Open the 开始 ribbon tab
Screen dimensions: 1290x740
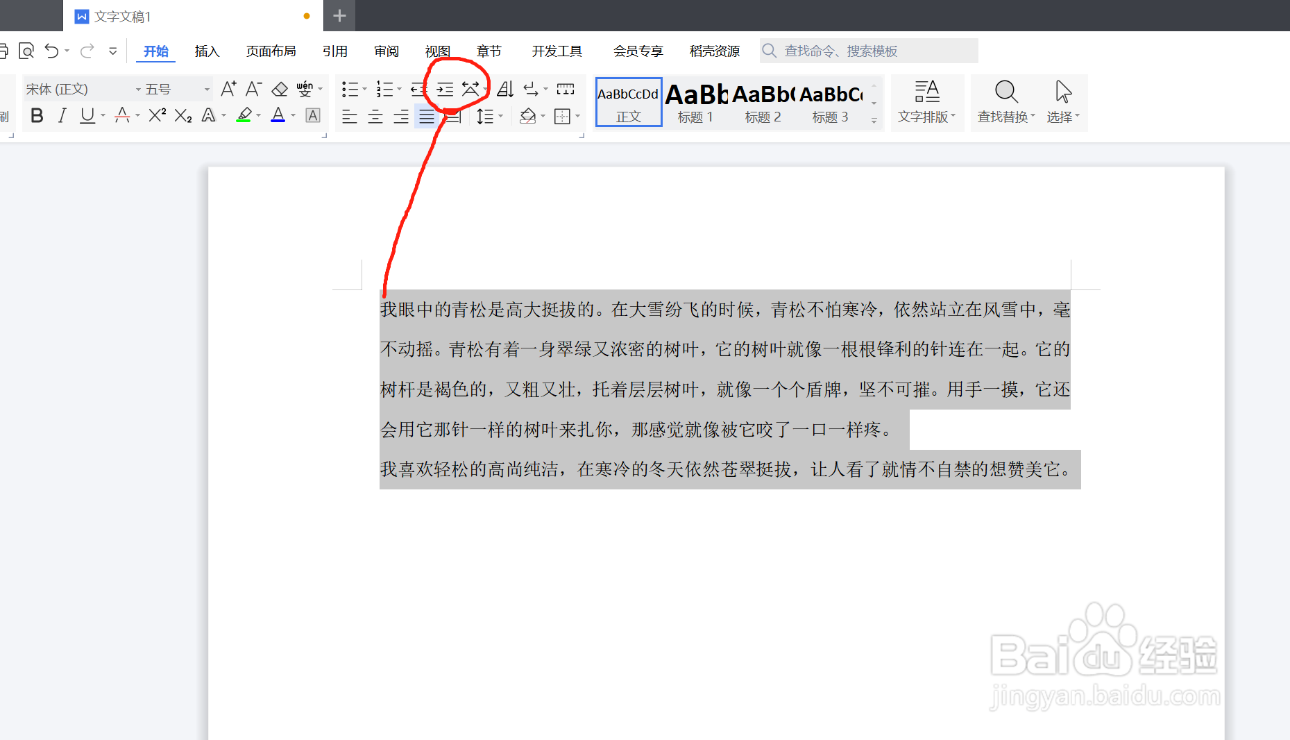156,51
